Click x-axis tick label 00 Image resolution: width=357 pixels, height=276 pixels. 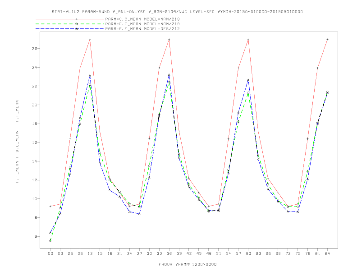pyautogui.click(x=50, y=253)
